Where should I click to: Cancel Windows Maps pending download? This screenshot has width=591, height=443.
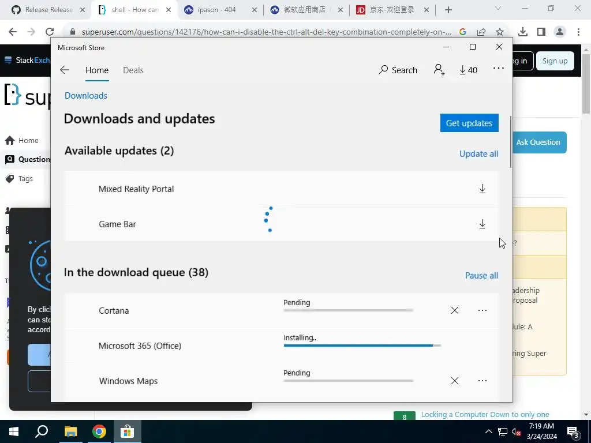pyautogui.click(x=455, y=381)
